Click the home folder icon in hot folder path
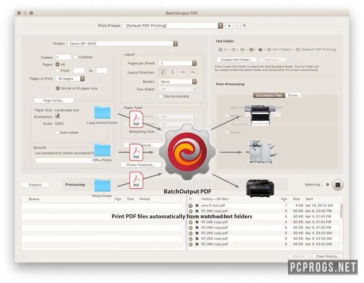Image resolution: width=364 pixels, height=283 pixels. [x=251, y=50]
